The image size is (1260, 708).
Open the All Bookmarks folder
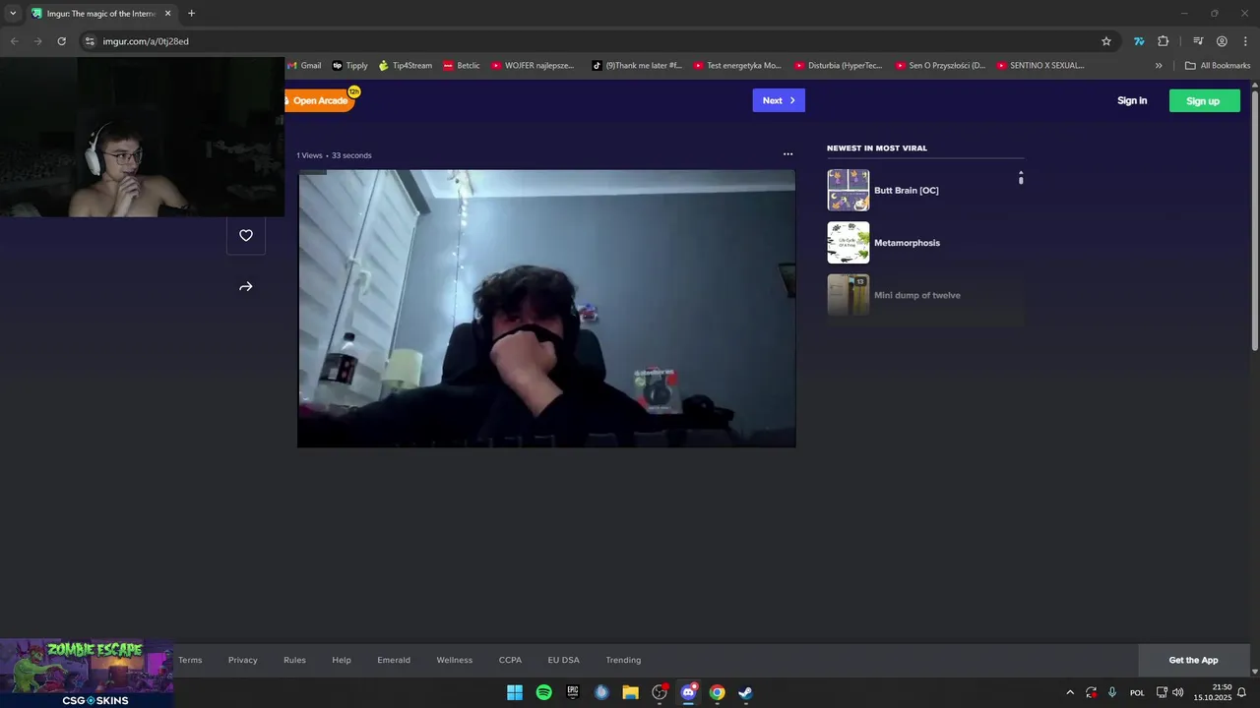1218,66
